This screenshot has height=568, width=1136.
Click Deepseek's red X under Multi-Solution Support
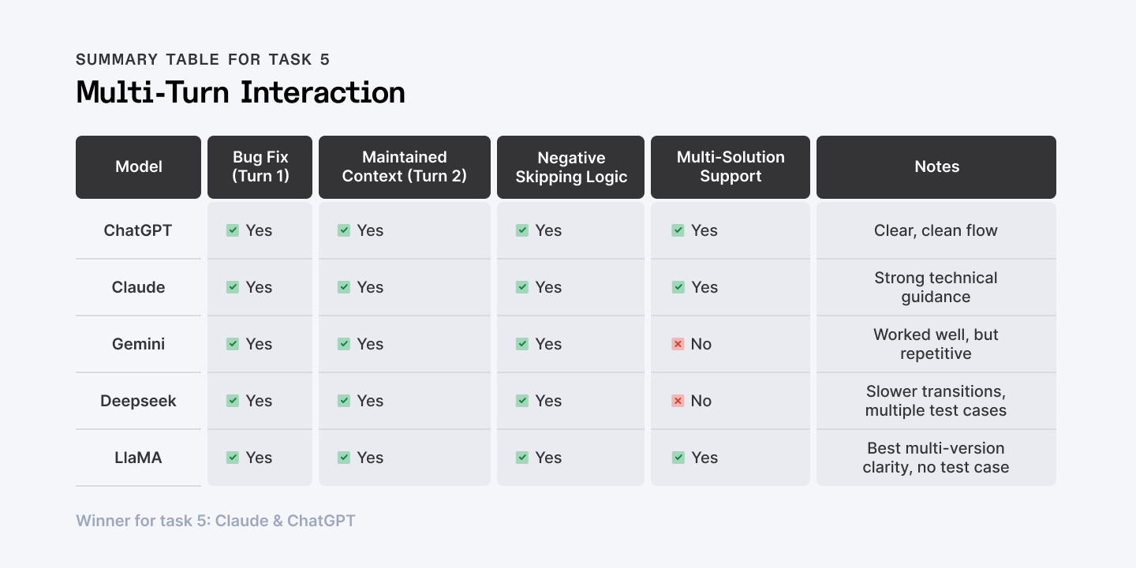pos(678,401)
